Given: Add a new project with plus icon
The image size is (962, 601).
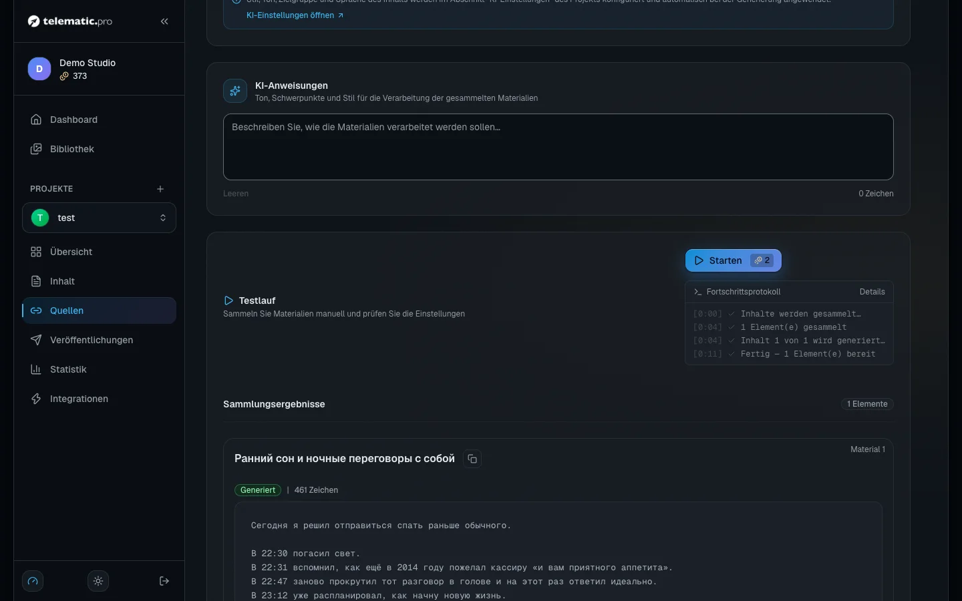Looking at the screenshot, I should (160, 189).
